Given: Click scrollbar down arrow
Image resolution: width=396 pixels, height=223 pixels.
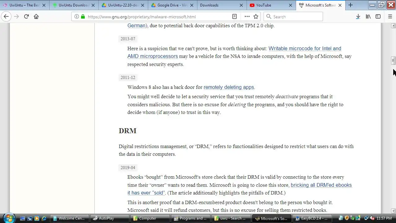Looking at the screenshot, I should click(393, 211).
